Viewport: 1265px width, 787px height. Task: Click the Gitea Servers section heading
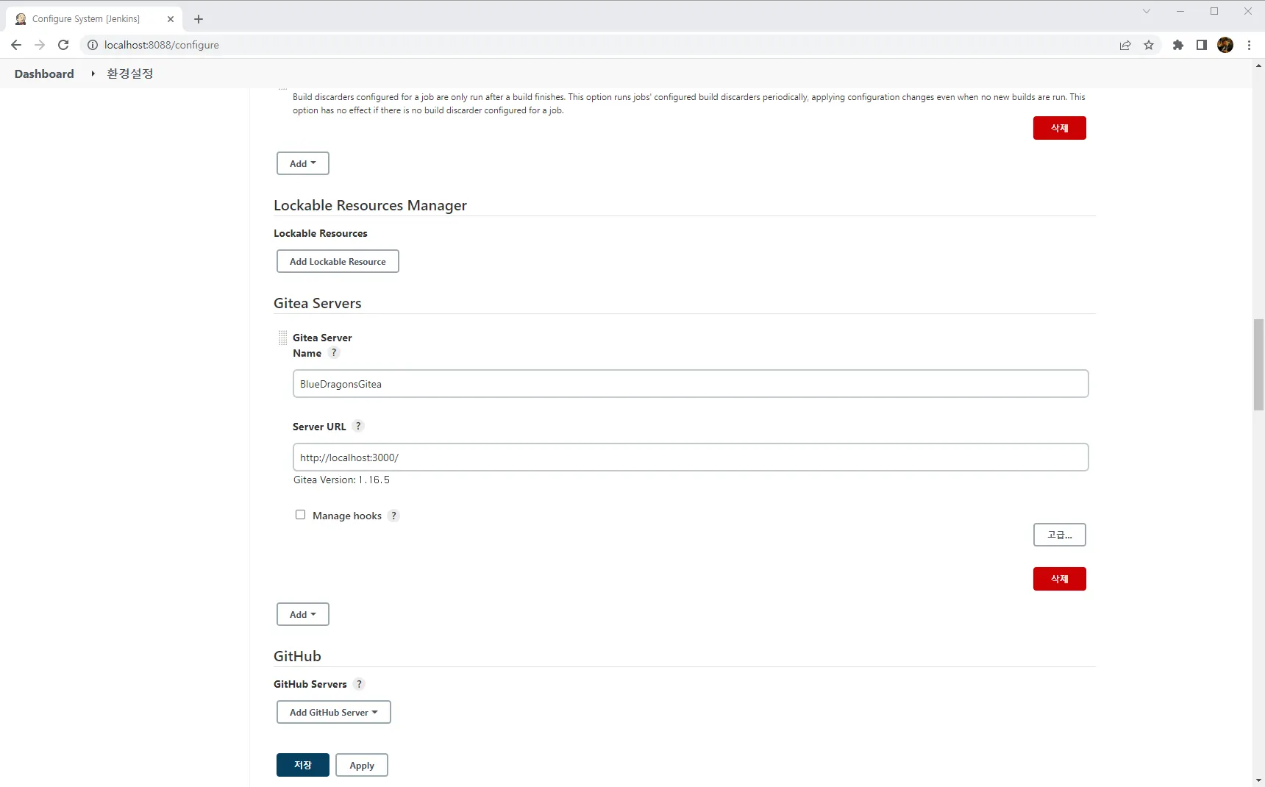pyautogui.click(x=318, y=303)
